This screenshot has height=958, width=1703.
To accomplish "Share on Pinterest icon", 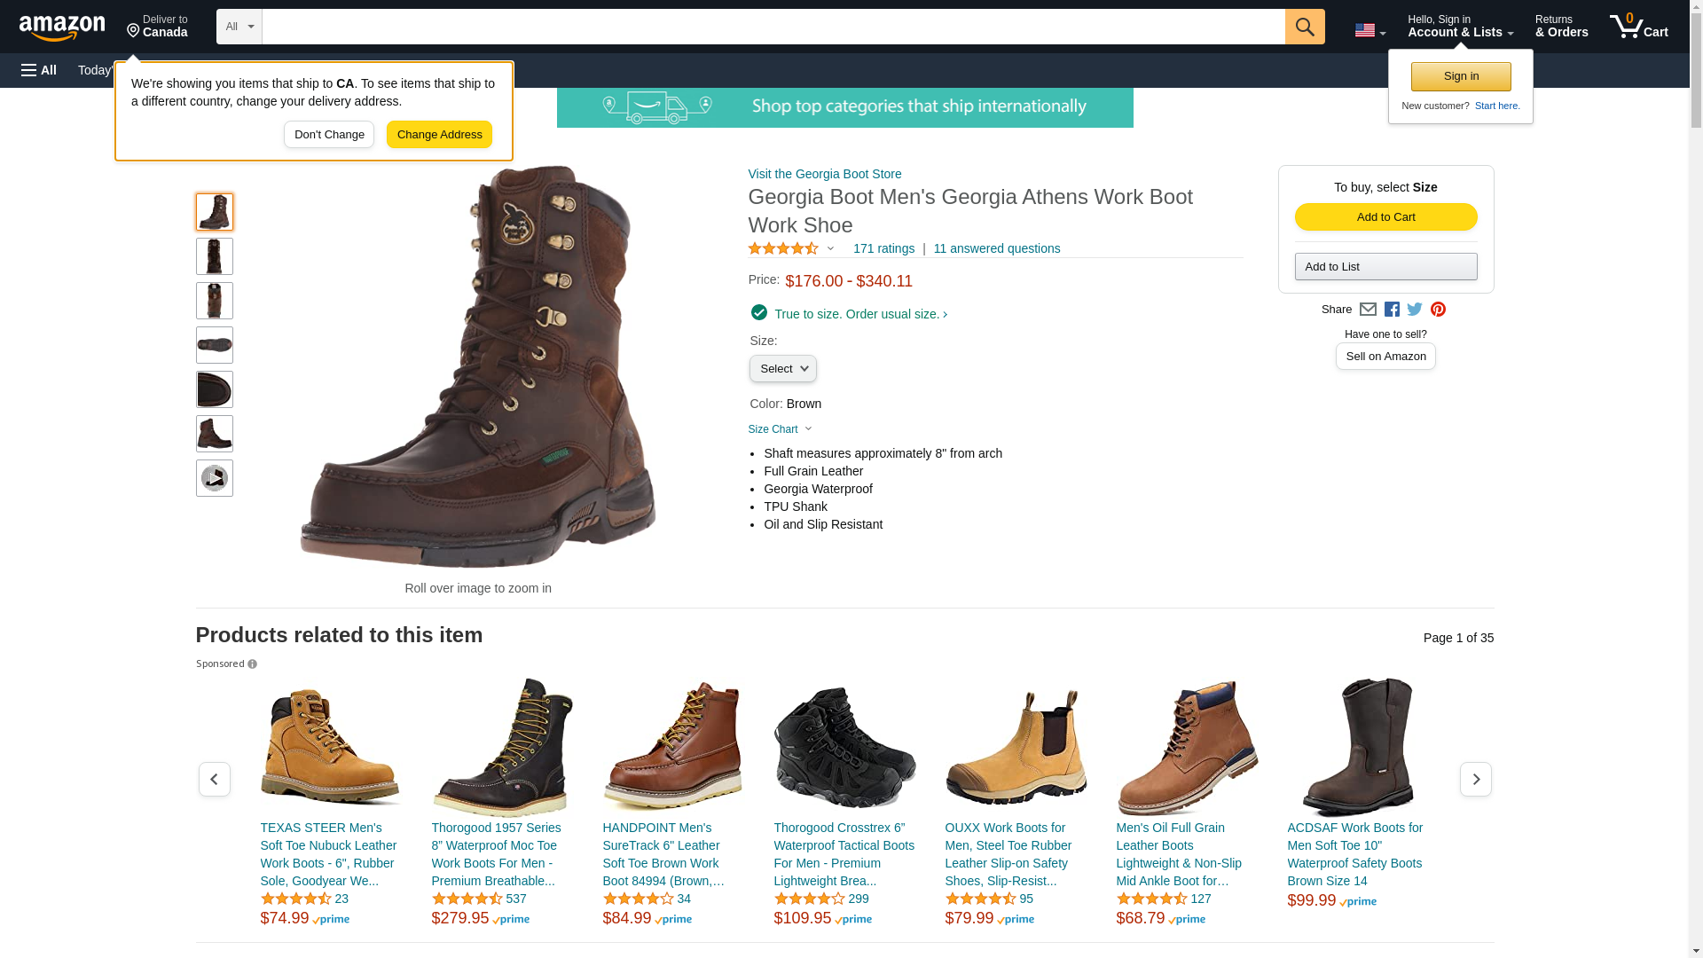I will (x=1438, y=310).
